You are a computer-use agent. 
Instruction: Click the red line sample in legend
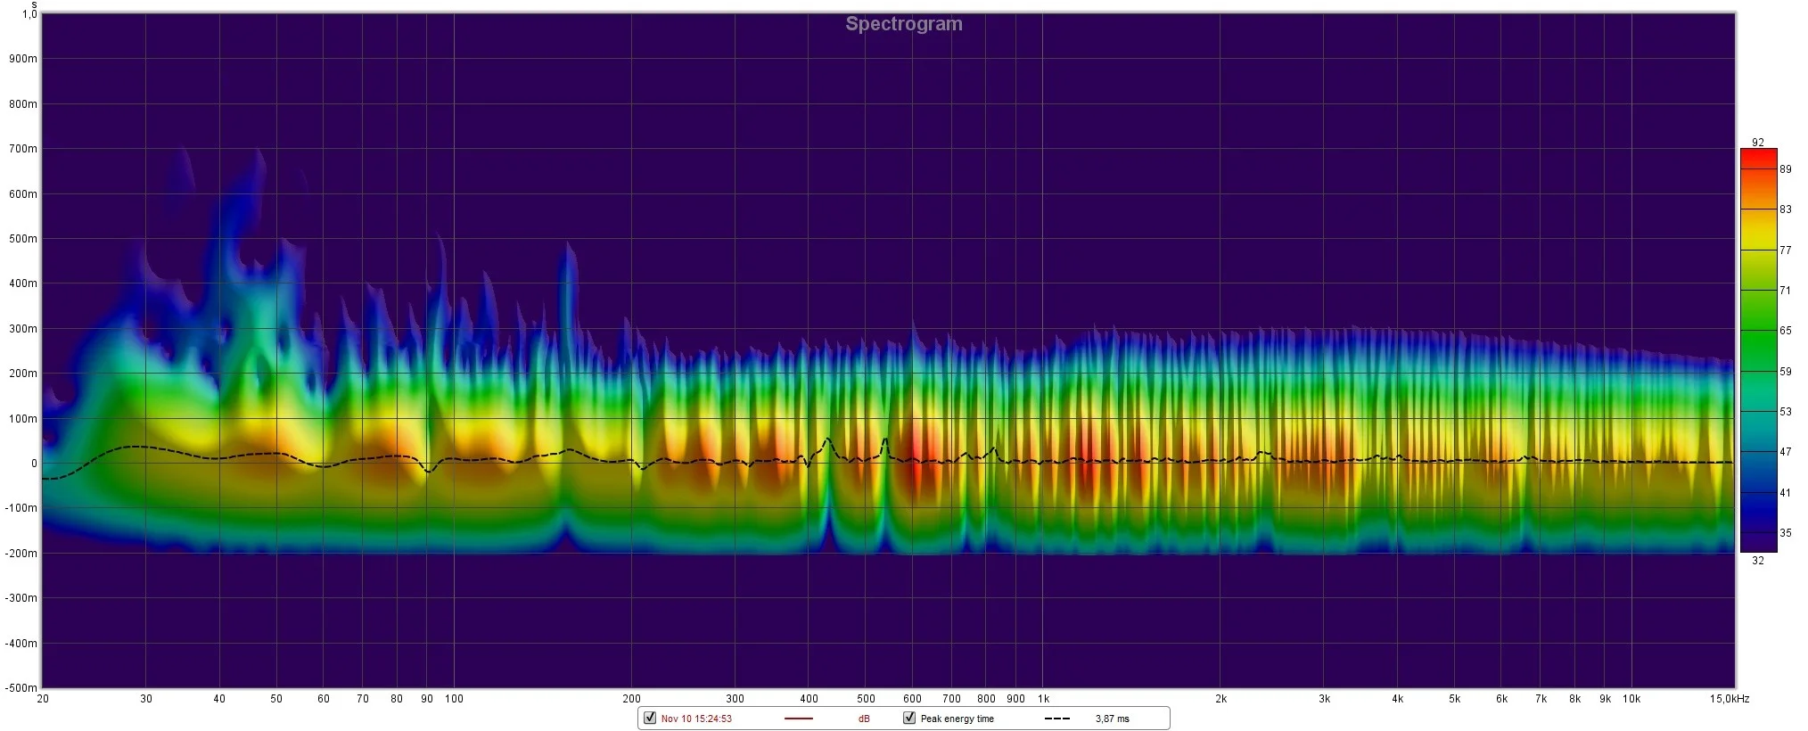tap(799, 719)
